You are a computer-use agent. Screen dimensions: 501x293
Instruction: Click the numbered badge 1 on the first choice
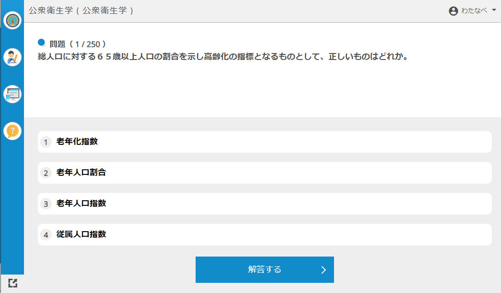46,142
